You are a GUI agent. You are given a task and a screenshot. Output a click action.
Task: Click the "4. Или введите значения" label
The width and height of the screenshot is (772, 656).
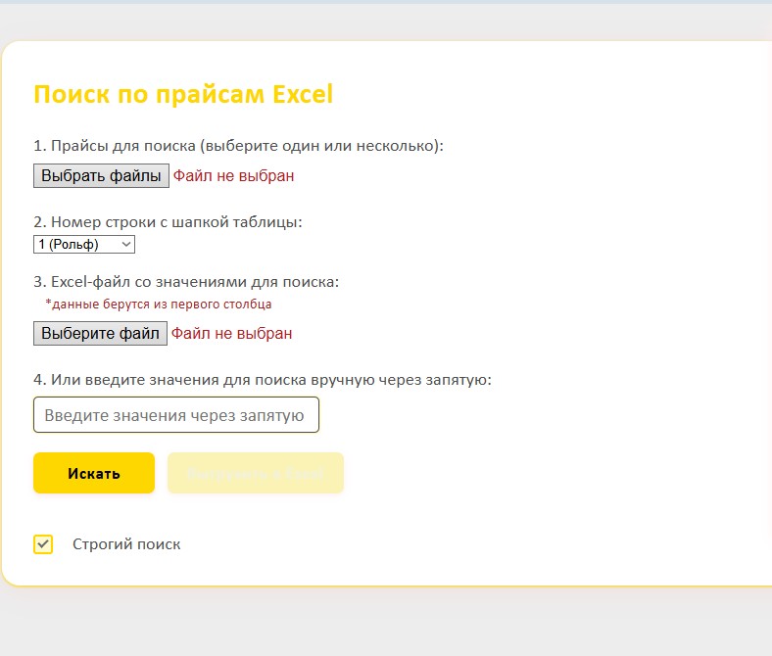(x=262, y=379)
